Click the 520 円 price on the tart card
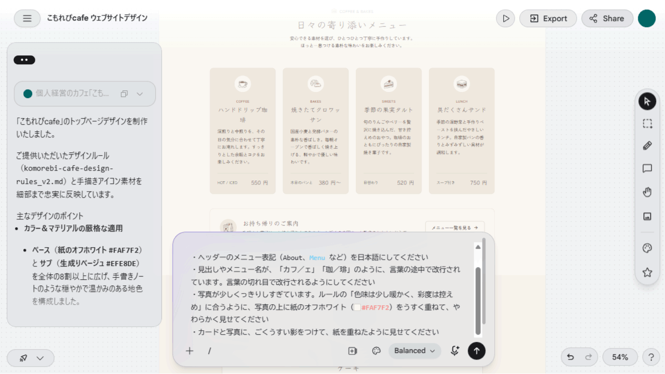The image size is (665, 374). [406, 183]
